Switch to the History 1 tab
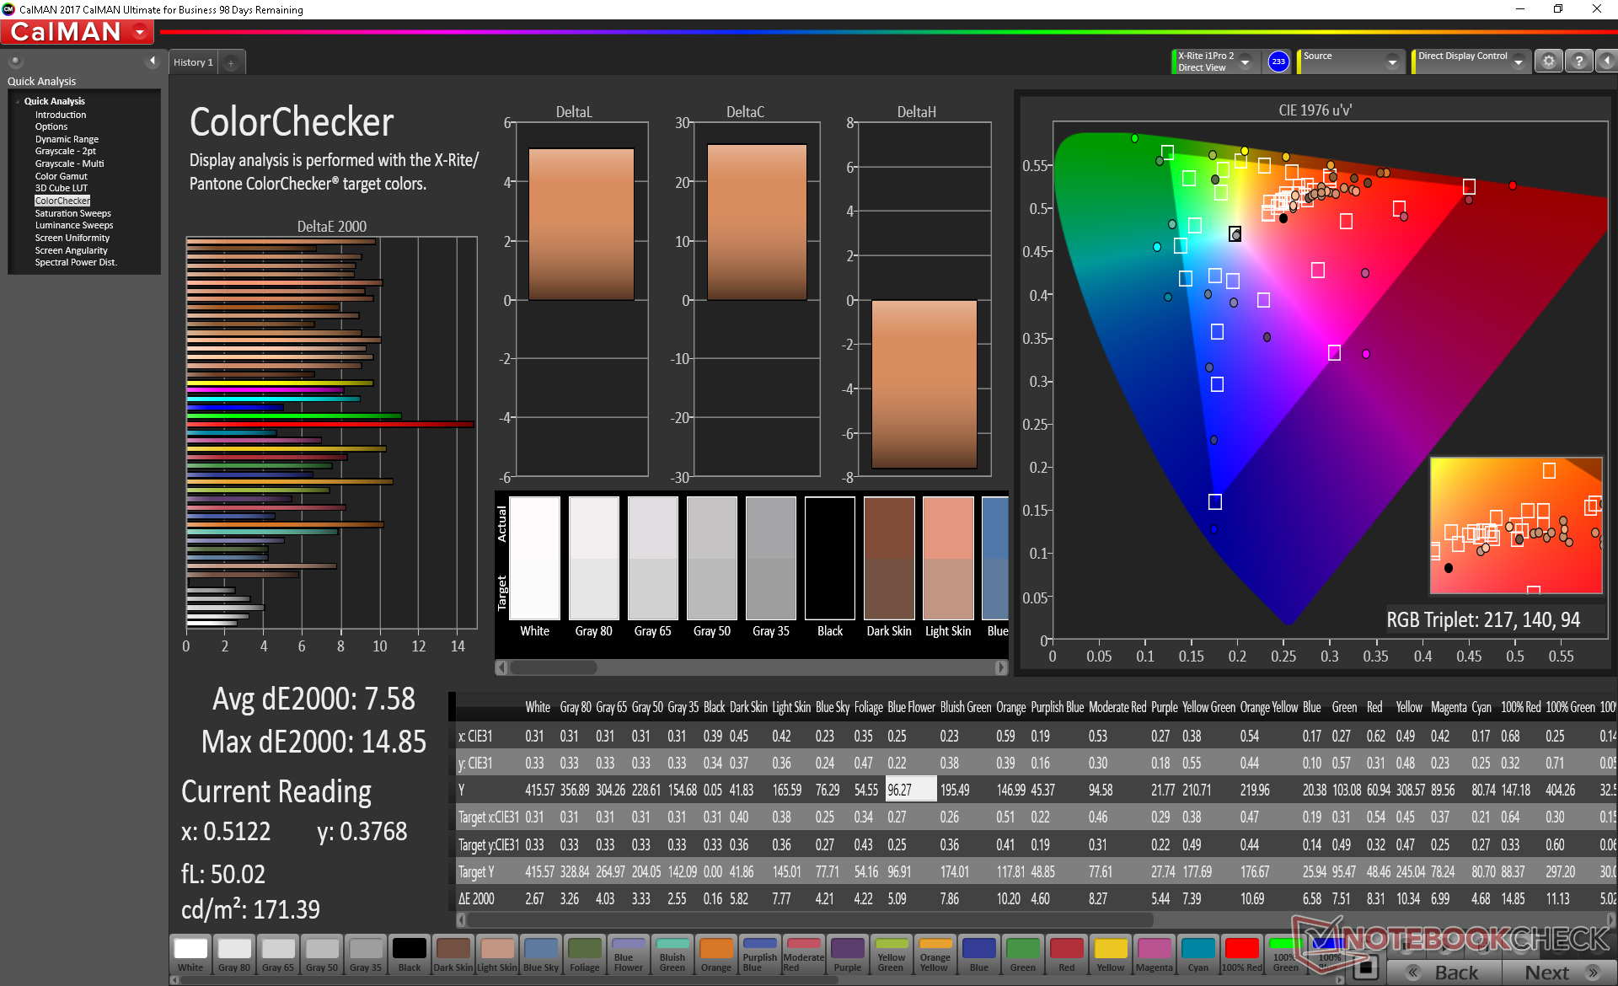This screenshot has width=1618, height=986. tap(194, 62)
